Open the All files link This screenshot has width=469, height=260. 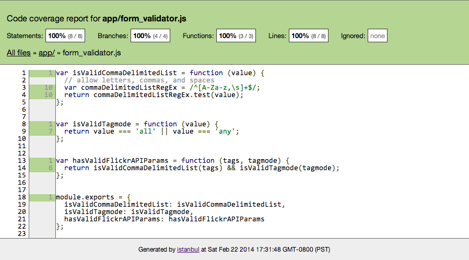click(x=19, y=53)
